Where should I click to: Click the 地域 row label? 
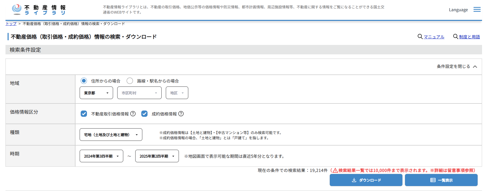coord(15,83)
